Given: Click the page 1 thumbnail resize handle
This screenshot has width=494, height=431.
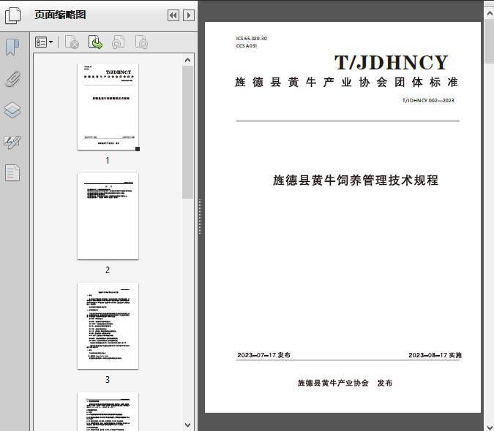Looking at the screenshot, I should click(138, 149).
